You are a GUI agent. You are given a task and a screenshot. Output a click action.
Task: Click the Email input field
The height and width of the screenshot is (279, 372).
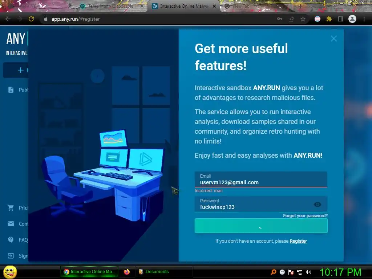point(261,179)
